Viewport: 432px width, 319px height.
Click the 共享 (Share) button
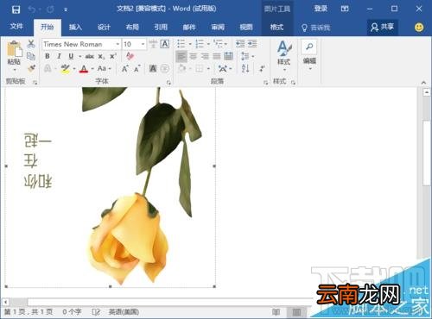[383, 28]
